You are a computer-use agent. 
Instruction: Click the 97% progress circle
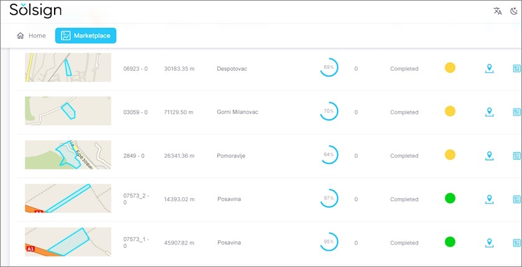(x=329, y=198)
